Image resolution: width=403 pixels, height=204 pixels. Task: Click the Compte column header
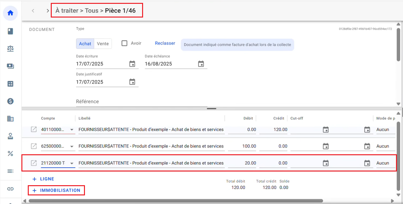click(48, 118)
